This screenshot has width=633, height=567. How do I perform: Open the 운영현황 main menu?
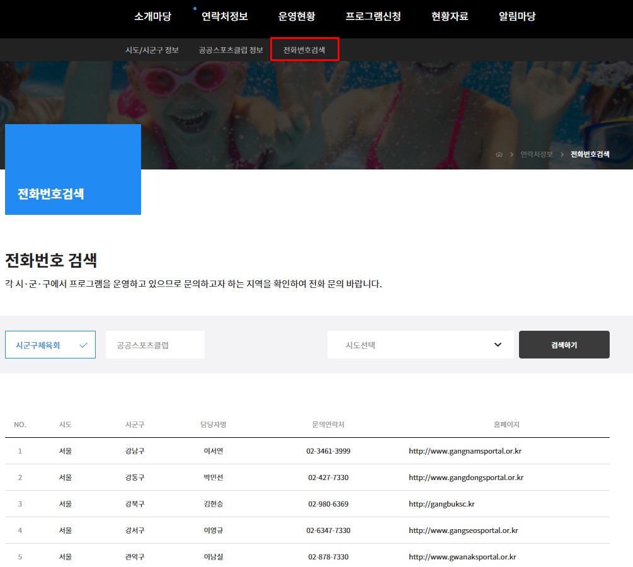tap(297, 16)
